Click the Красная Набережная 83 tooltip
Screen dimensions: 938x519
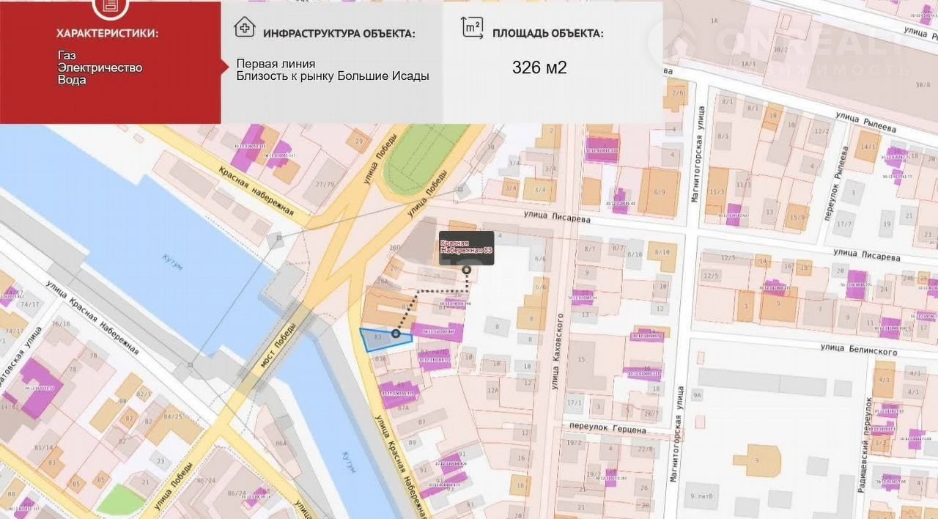(x=466, y=247)
